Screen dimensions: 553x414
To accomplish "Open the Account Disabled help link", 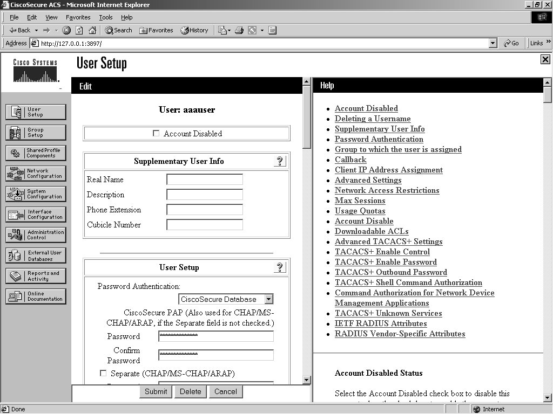I will pos(366,108).
